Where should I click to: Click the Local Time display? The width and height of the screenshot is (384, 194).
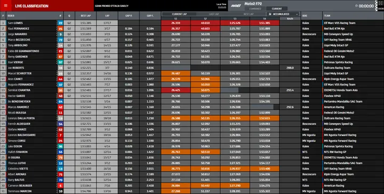click(x=221, y=6)
